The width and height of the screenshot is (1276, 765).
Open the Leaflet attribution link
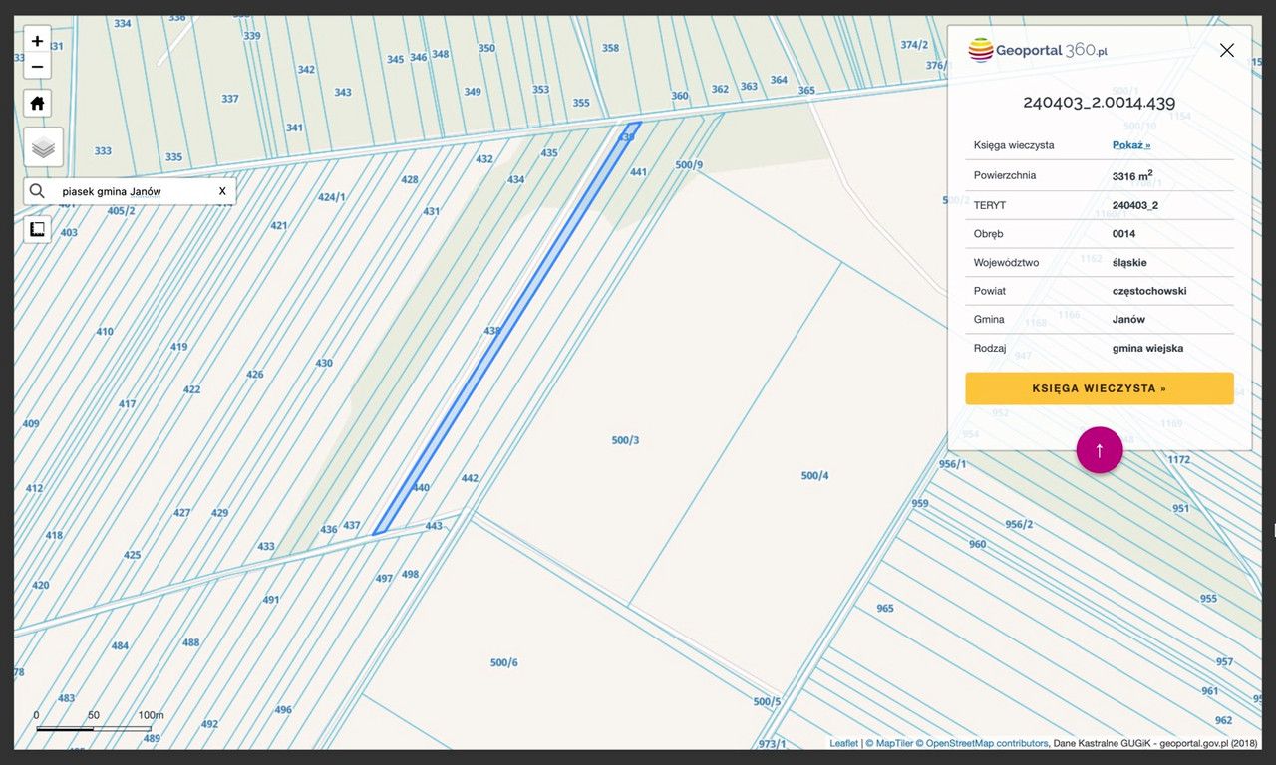point(843,743)
